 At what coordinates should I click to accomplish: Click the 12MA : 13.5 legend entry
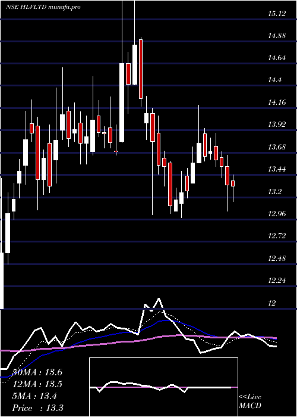tap(37, 384)
